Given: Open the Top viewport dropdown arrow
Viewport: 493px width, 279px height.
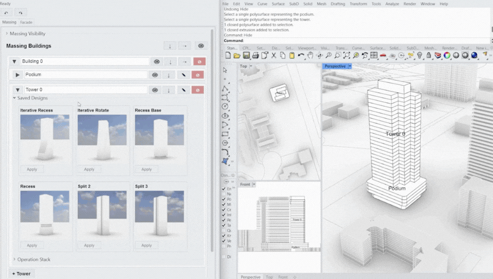Looking at the screenshot, I should point(251,66).
